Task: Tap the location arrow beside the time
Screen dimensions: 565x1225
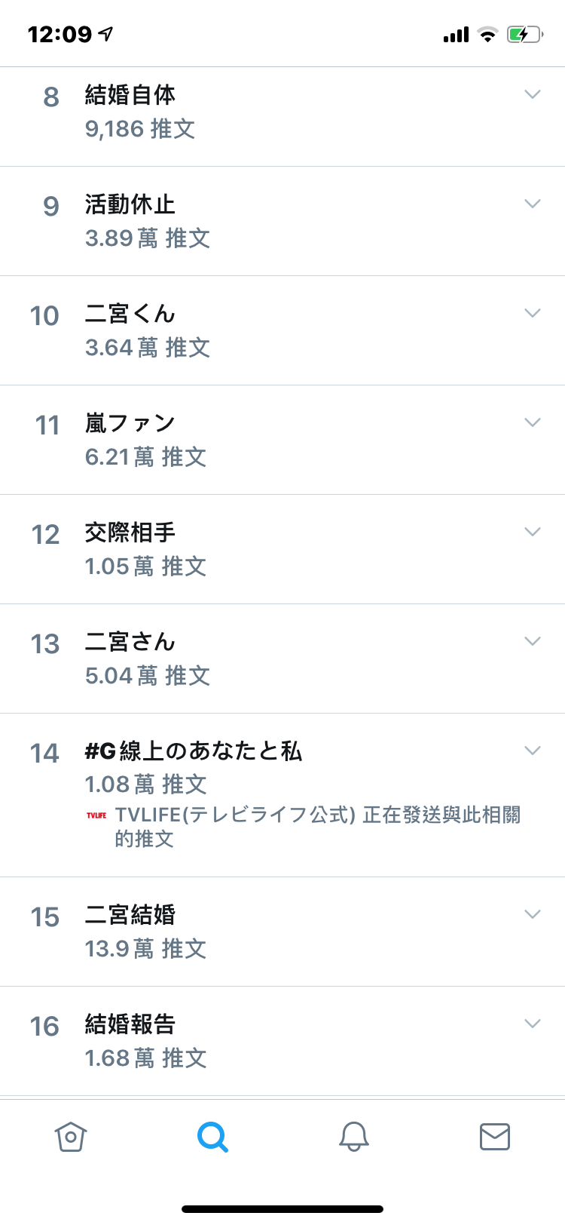Action: click(106, 34)
